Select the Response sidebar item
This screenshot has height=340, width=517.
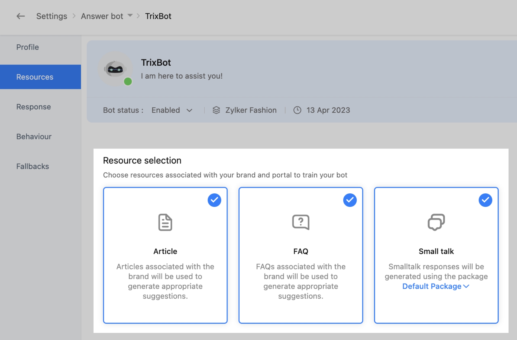pyautogui.click(x=33, y=107)
